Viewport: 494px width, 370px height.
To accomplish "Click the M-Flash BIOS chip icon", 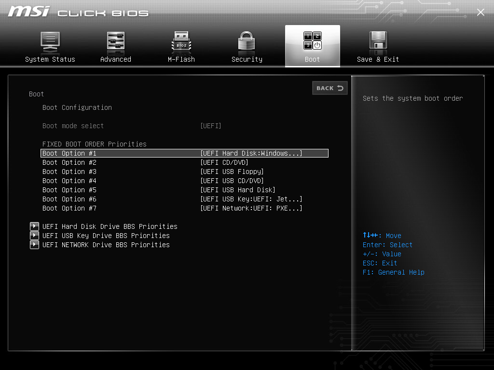I will tap(181, 42).
